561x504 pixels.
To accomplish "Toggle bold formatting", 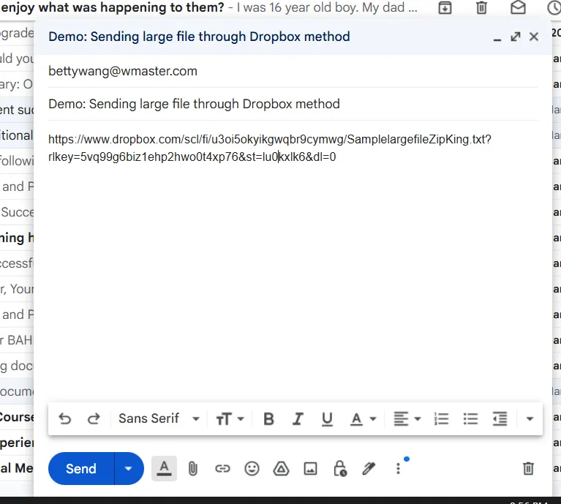I will (x=268, y=419).
